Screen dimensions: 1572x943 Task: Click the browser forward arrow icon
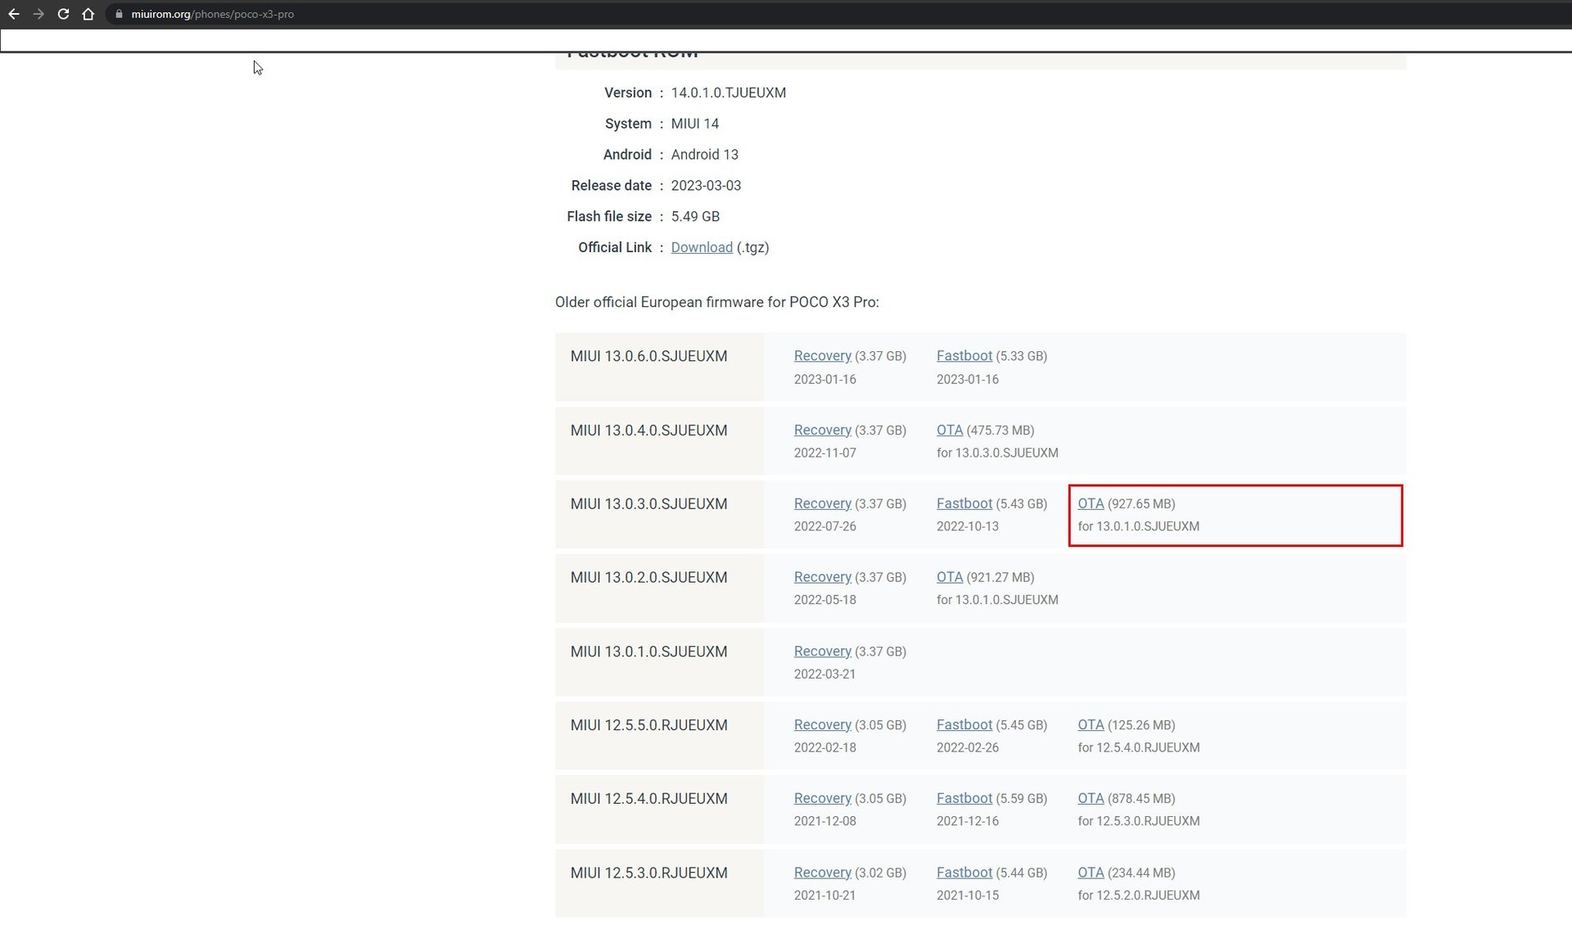[x=38, y=14]
